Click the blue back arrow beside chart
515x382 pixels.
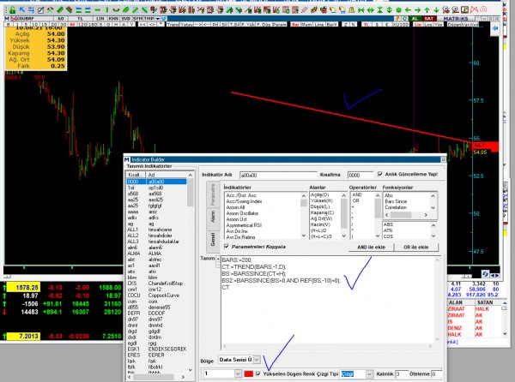(495, 28)
